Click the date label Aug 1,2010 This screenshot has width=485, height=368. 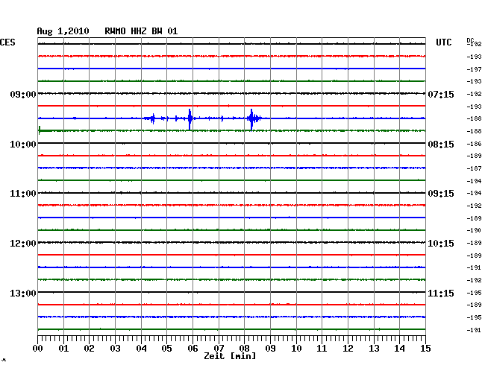click(63, 31)
